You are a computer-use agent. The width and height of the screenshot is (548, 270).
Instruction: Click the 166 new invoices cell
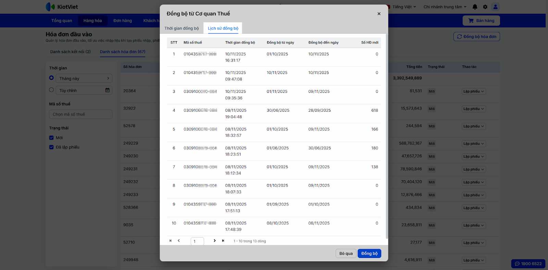[375, 129]
